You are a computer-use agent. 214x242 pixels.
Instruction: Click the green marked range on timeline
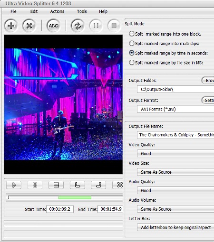tap(75, 197)
